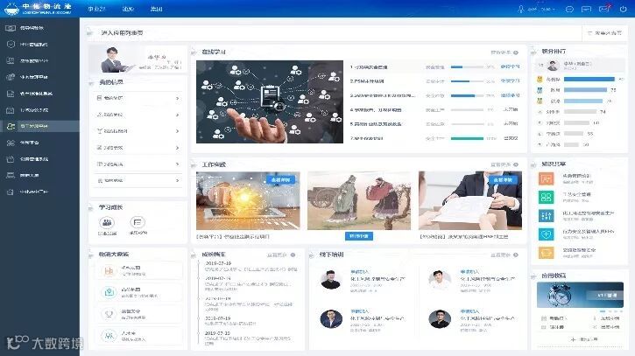Select the sidebar item with shield-check icon
635x356 pixels.
pyautogui.click(x=11, y=44)
